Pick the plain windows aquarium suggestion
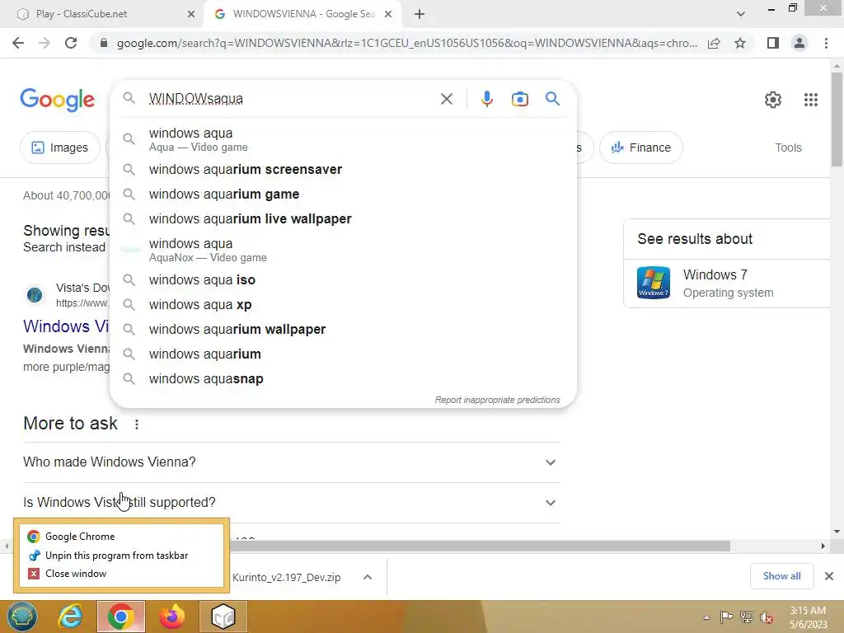This screenshot has height=633, width=844. coord(342,354)
